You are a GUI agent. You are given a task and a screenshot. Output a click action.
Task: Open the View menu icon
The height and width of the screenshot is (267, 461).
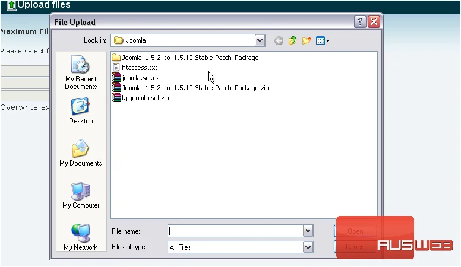click(x=322, y=40)
